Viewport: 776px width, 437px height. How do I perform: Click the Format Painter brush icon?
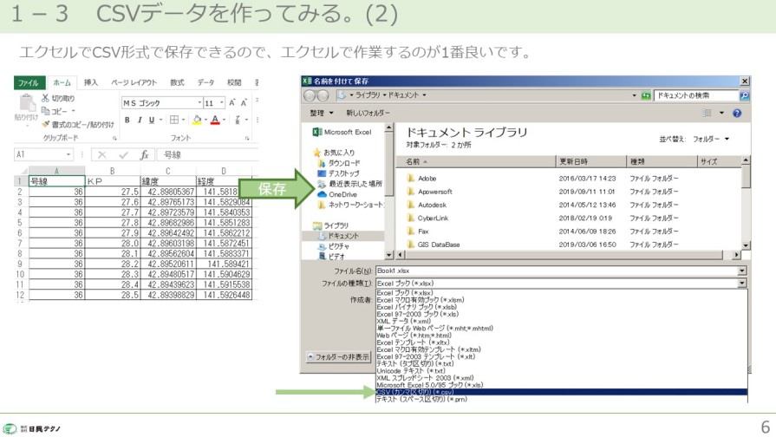click(45, 125)
